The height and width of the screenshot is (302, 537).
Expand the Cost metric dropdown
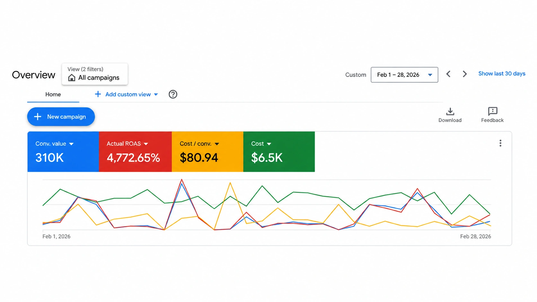[x=269, y=144]
